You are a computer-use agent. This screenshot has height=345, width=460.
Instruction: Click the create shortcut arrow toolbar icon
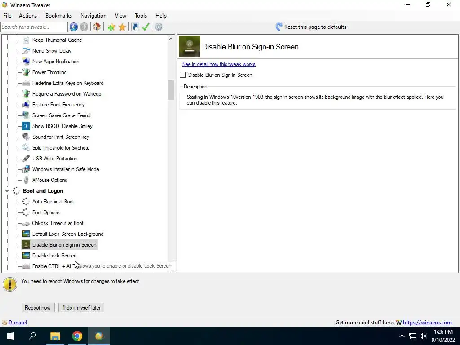(135, 27)
